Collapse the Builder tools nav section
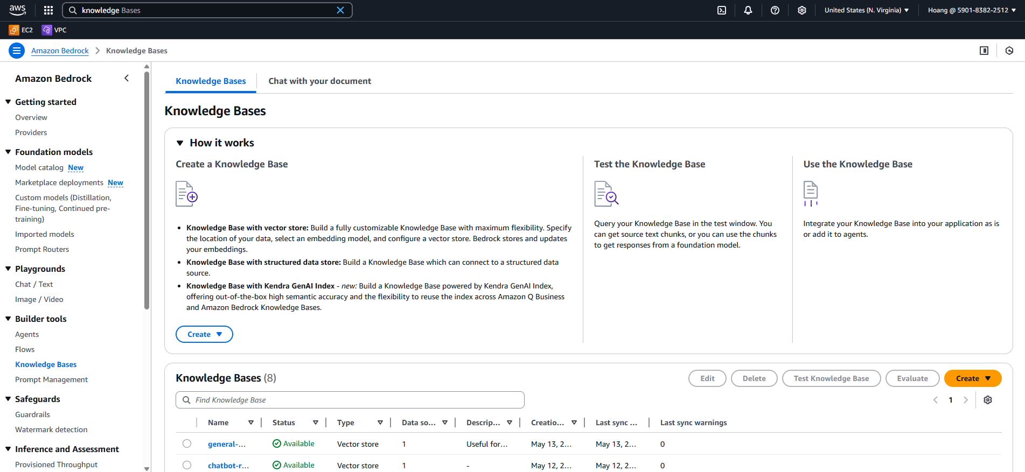Image resolution: width=1025 pixels, height=472 pixels. pyautogui.click(x=8, y=319)
